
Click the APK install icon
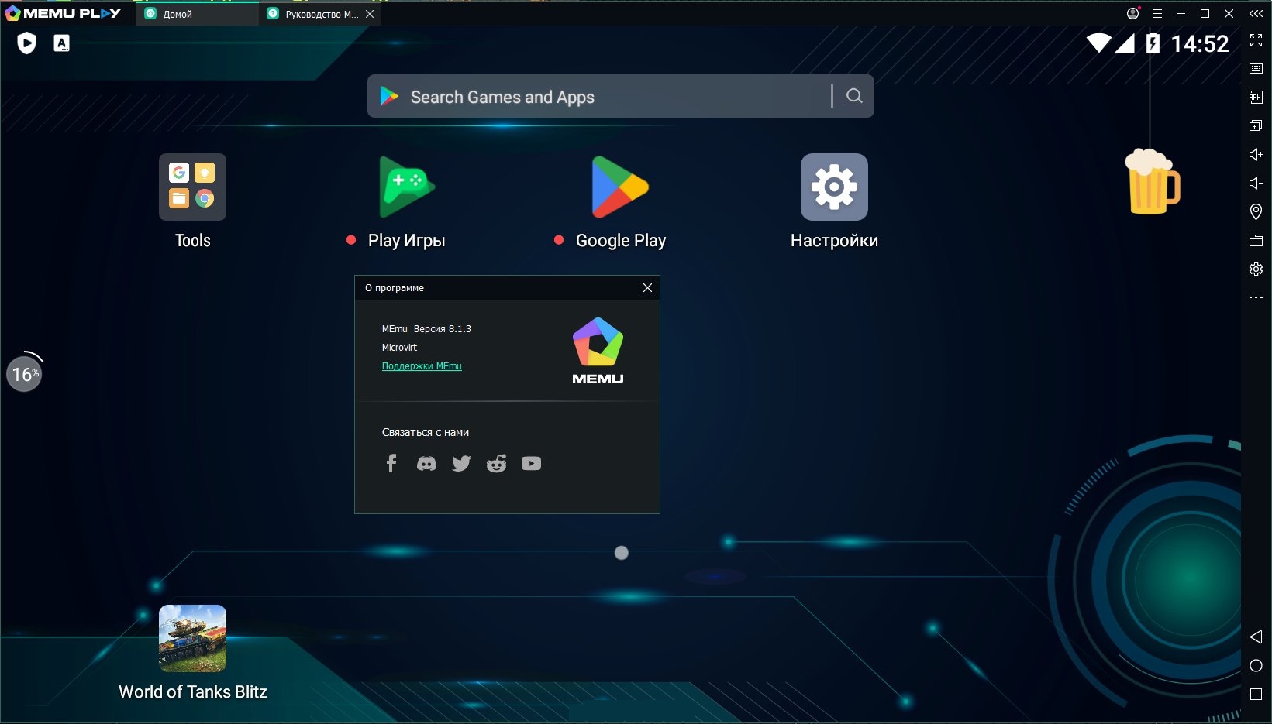click(x=1256, y=97)
